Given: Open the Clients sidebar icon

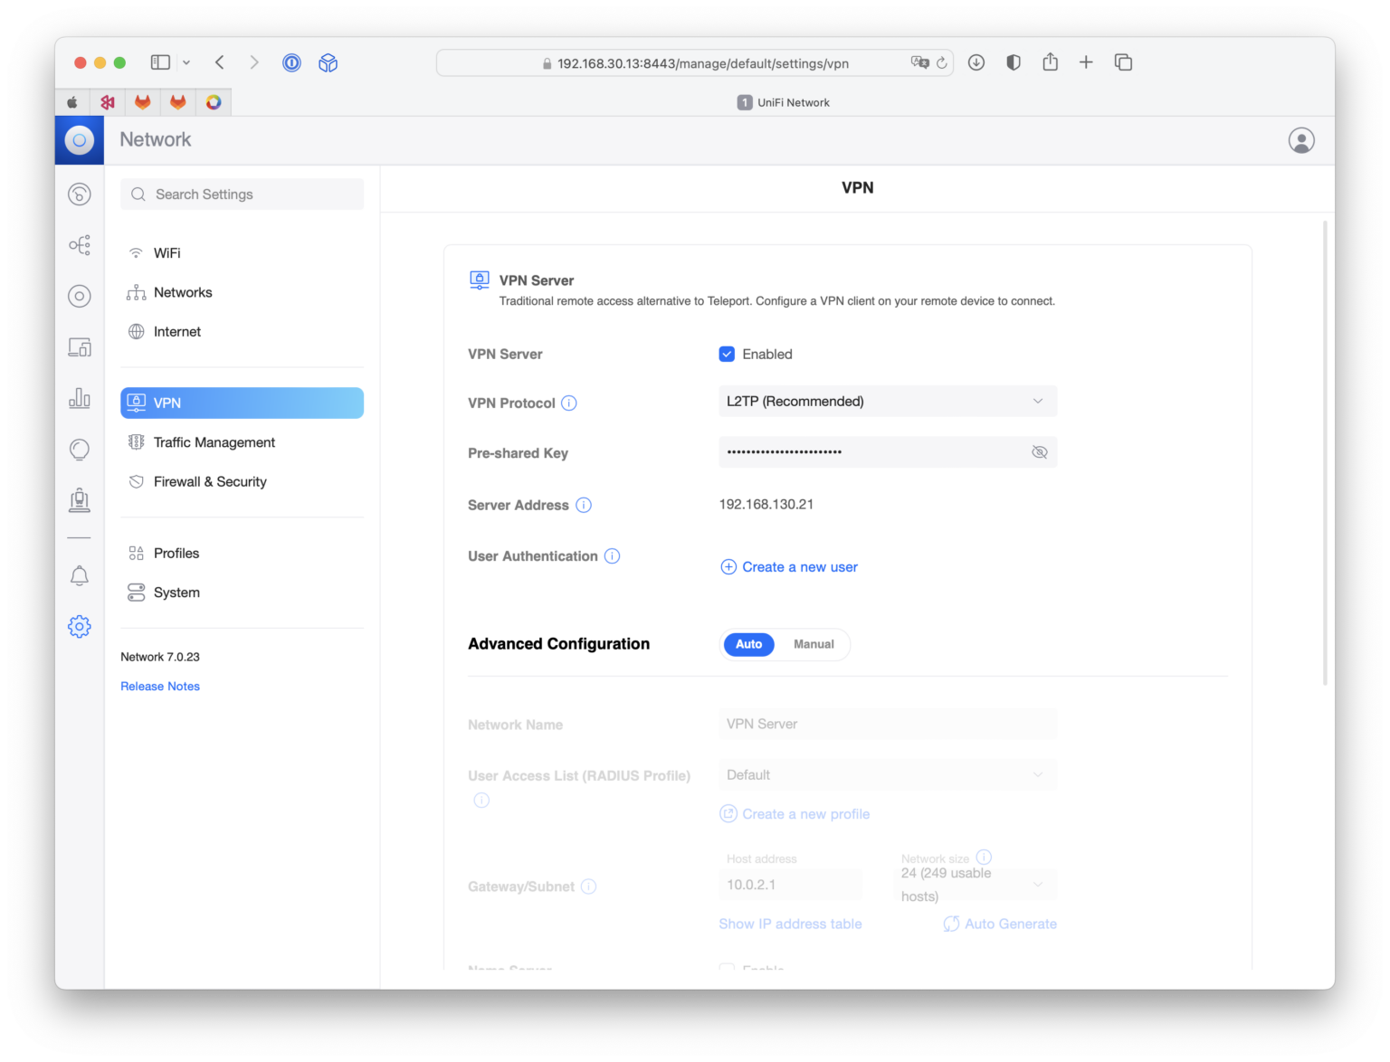Looking at the screenshot, I should click(80, 346).
